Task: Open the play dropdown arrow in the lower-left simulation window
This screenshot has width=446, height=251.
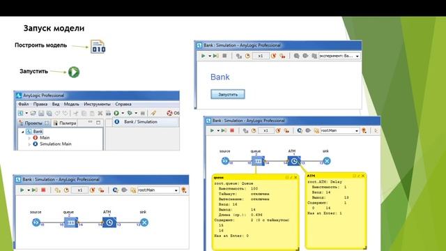Action: [x=29, y=190]
